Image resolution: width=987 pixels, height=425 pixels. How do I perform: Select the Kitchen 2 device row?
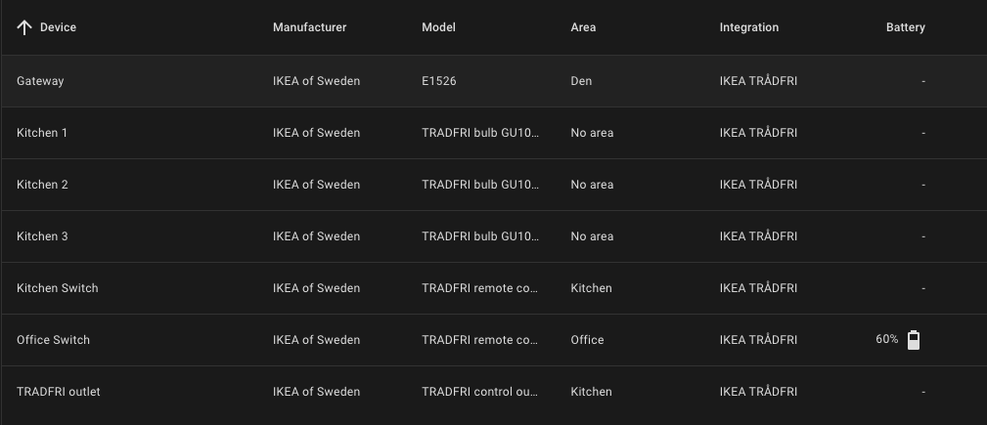[42, 185]
